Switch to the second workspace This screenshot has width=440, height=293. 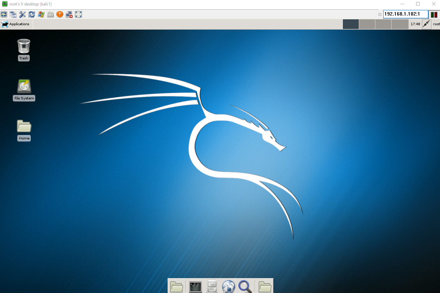(367, 24)
